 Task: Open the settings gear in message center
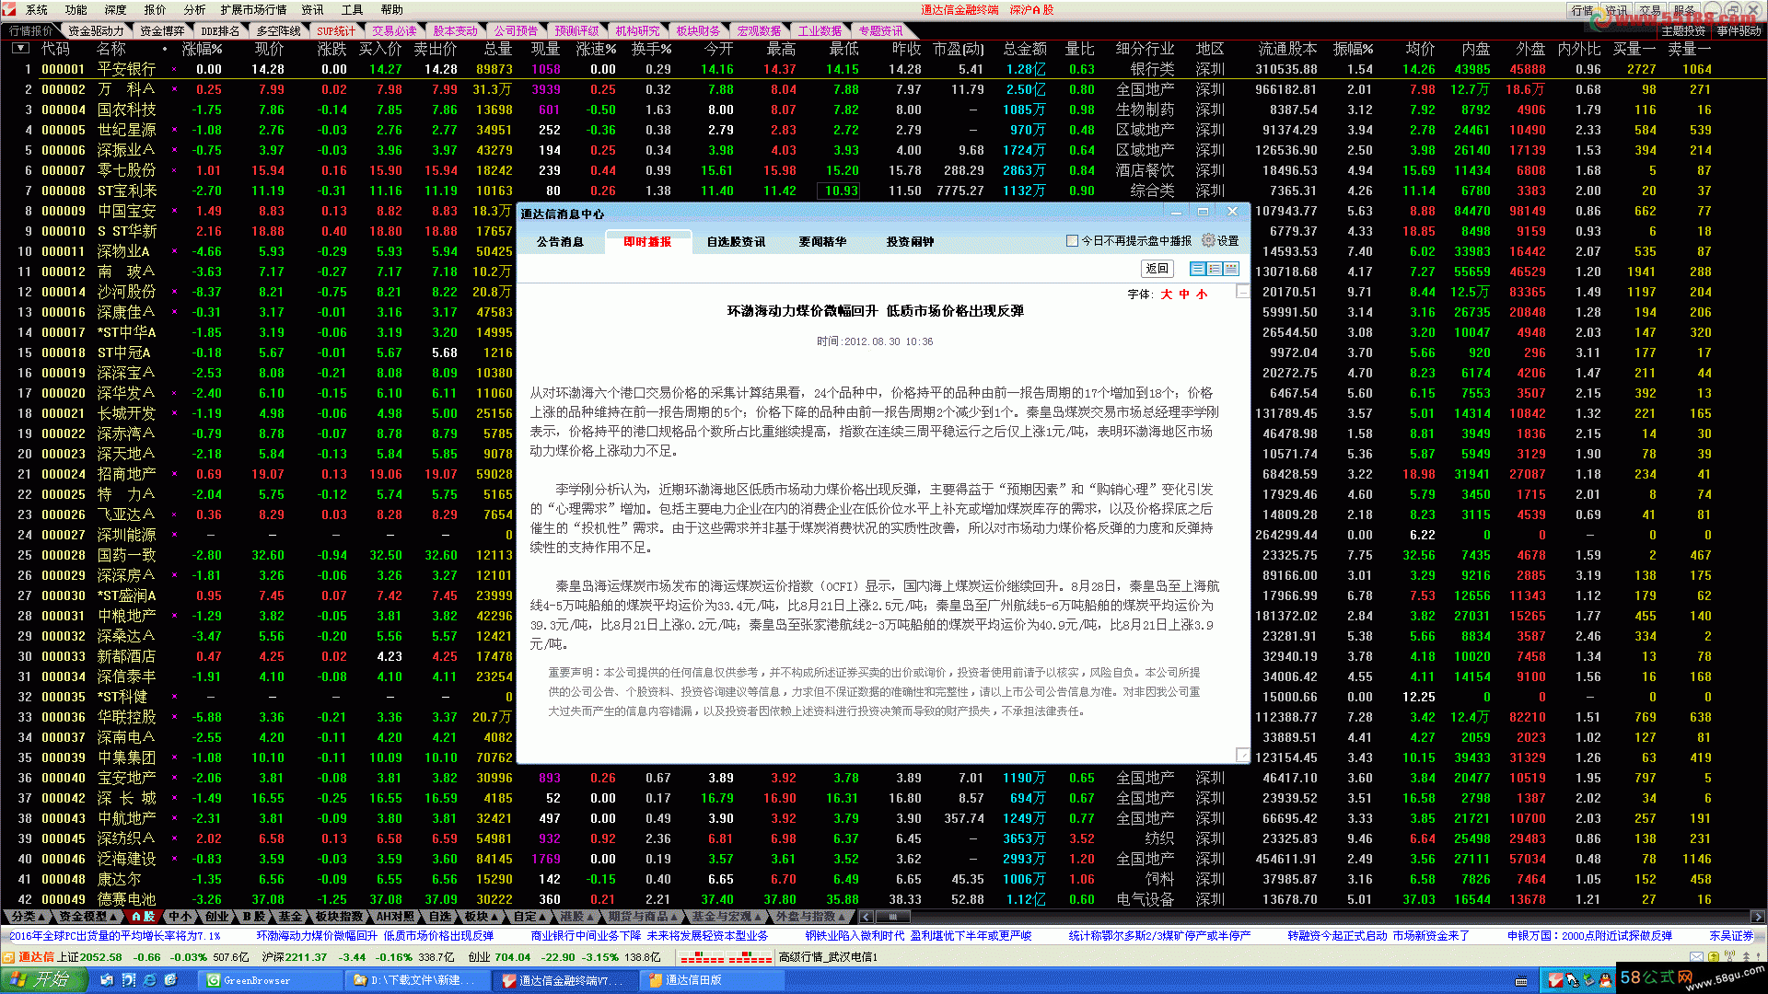click(x=1207, y=240)
